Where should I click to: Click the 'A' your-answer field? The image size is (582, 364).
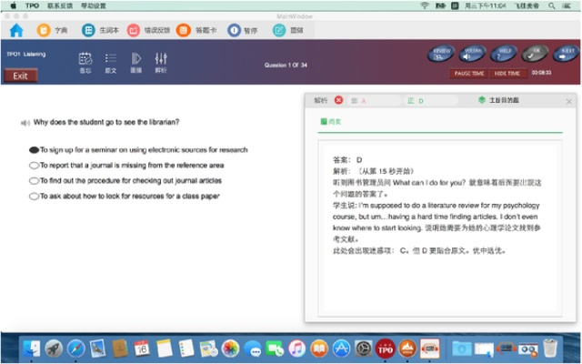click(x=375, y=101)
